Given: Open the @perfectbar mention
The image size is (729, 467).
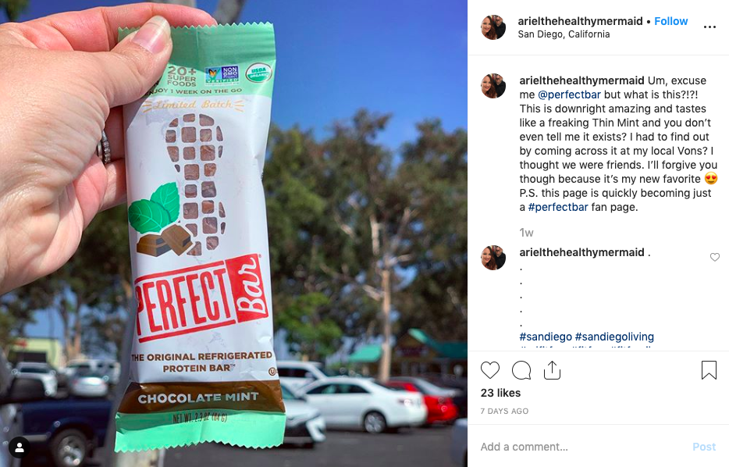Looking at the screenshot, I should (569, 94).
